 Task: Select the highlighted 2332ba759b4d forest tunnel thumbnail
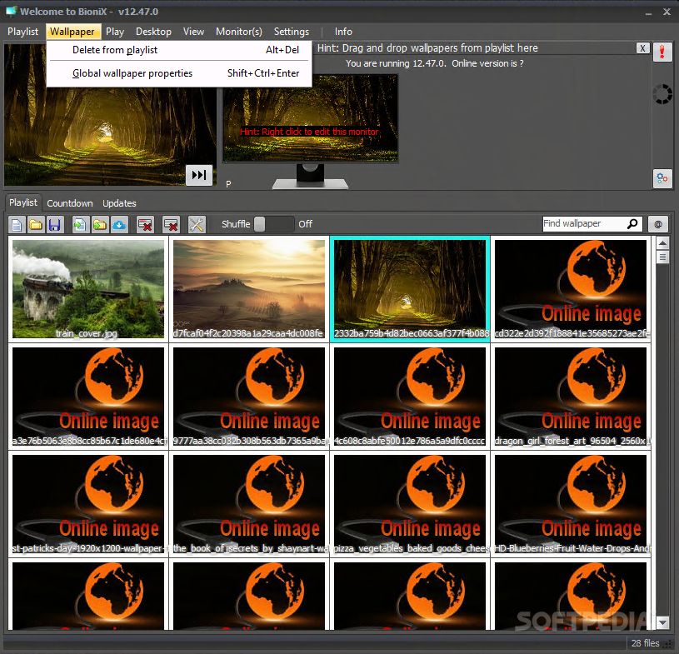[410, 289]
